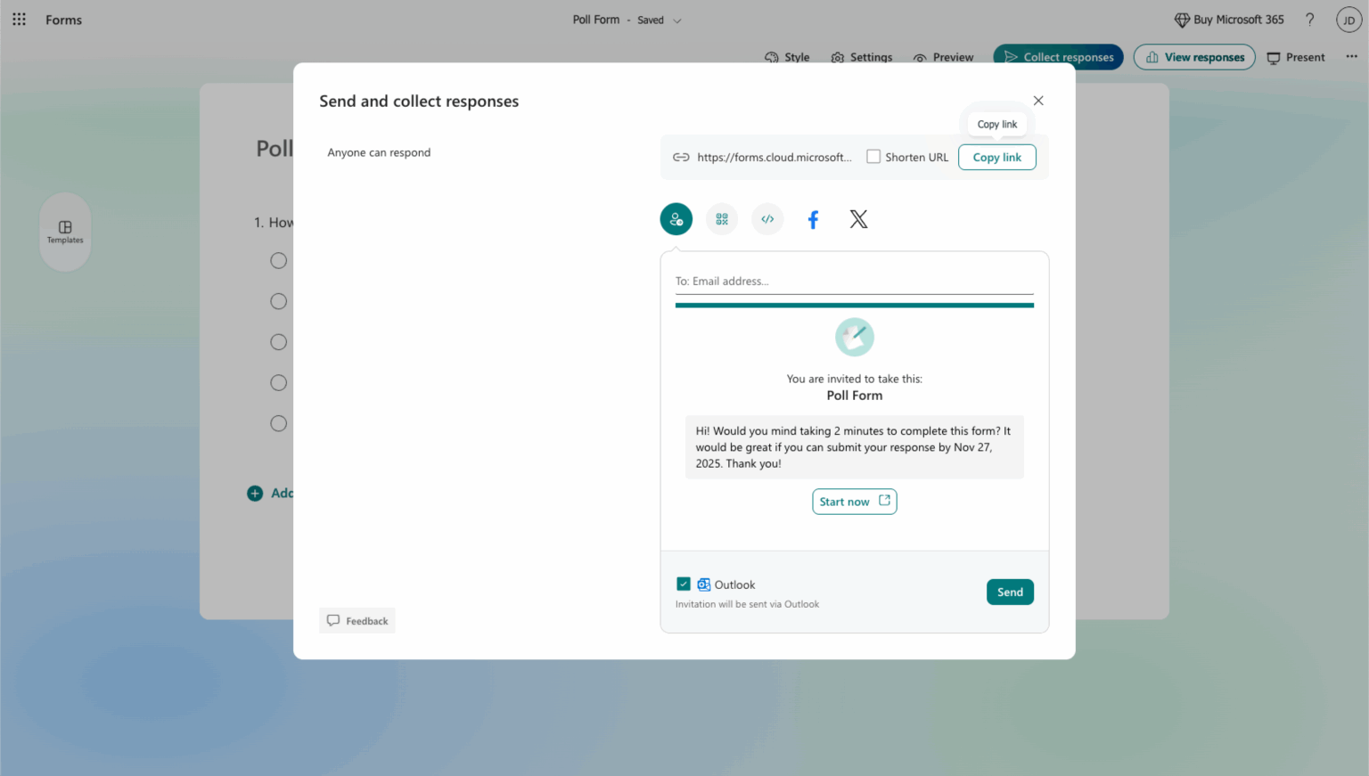
Task: Click the Start now button in the invitation
Action: click(854, 501)
